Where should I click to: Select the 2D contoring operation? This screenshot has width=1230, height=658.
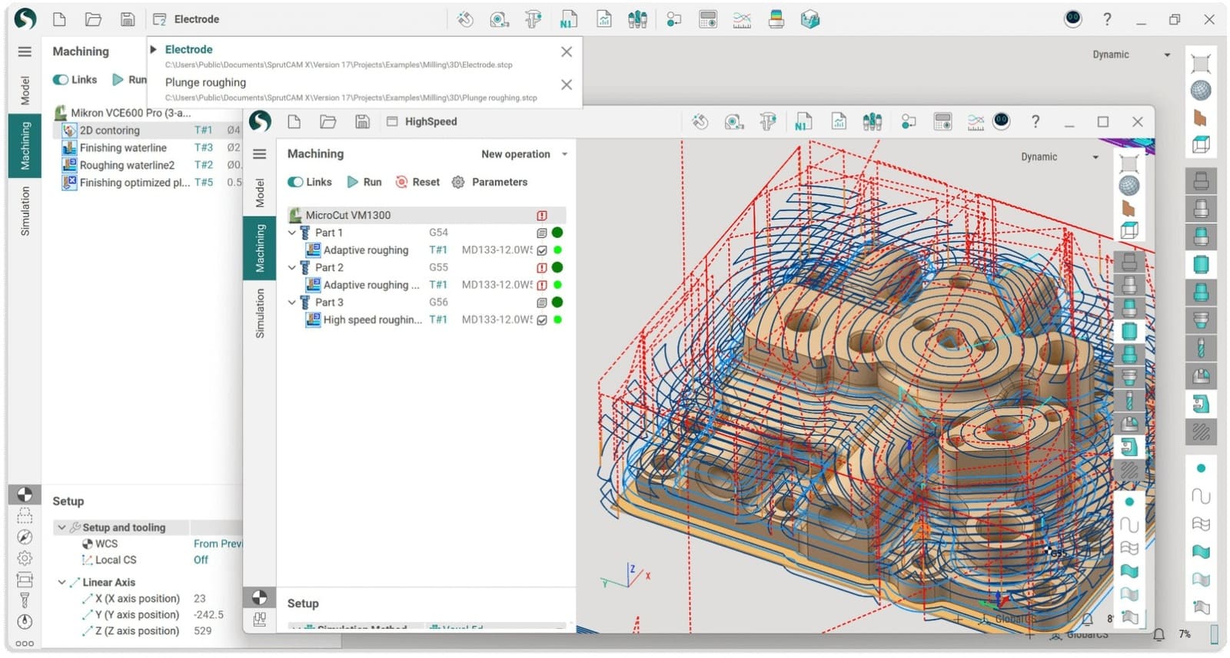click(x=110, y=131)
